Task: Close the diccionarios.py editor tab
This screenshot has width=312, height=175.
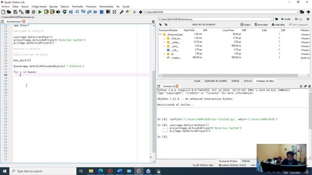Action: click(x=24, y=21)
